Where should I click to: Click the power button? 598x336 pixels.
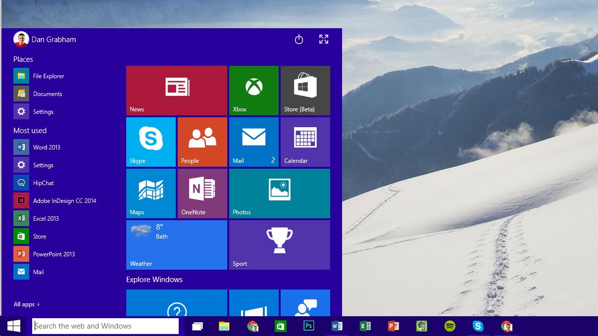point(299,39)
